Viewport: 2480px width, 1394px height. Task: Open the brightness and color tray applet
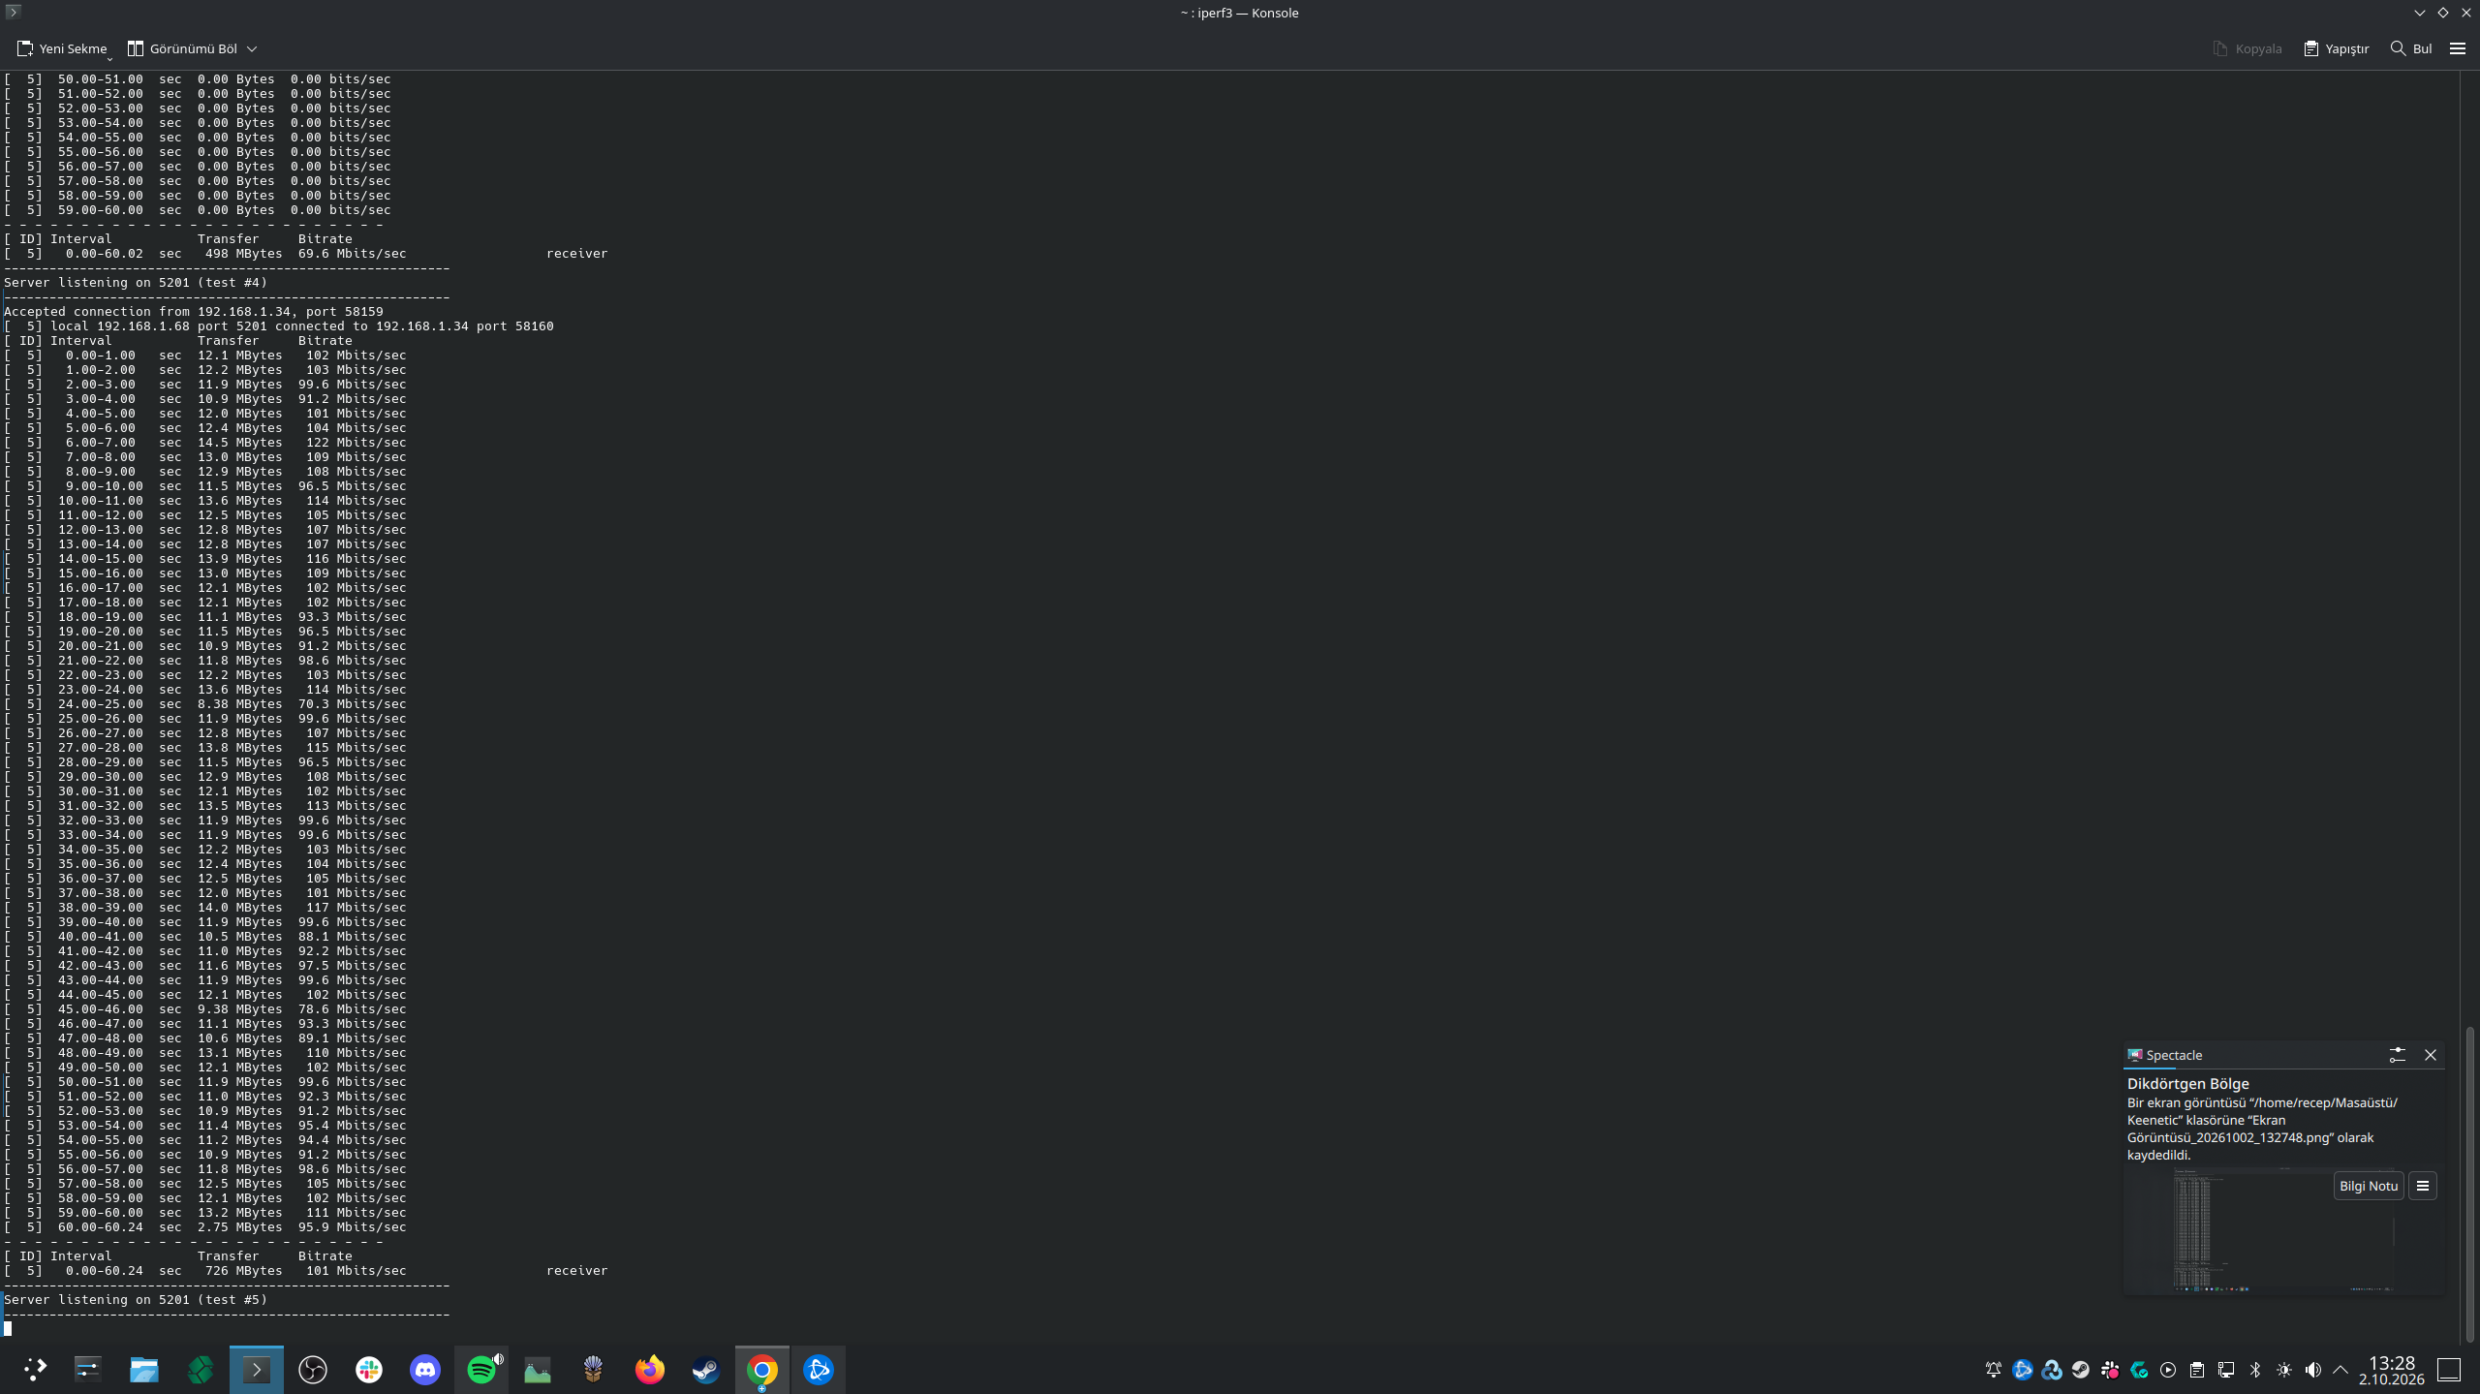[x=2284, y=1370]
